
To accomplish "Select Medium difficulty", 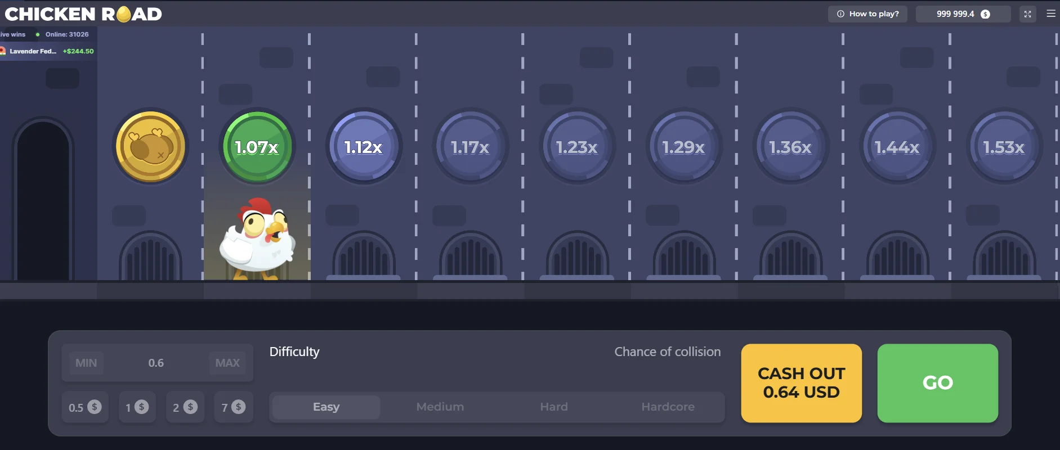I will [440, 407].
